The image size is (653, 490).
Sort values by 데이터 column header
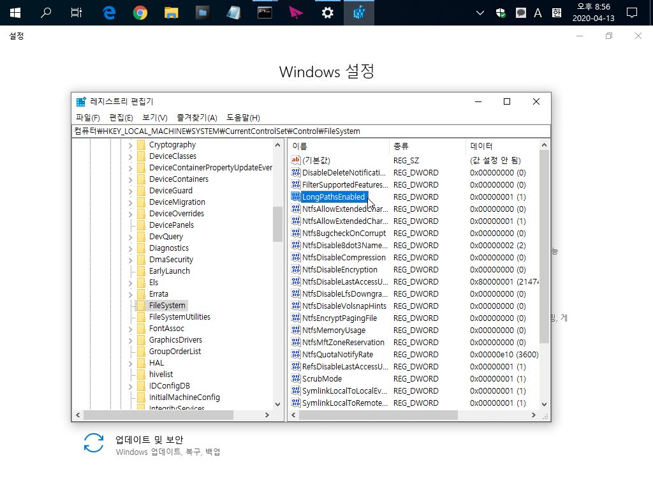click(503, 146)
